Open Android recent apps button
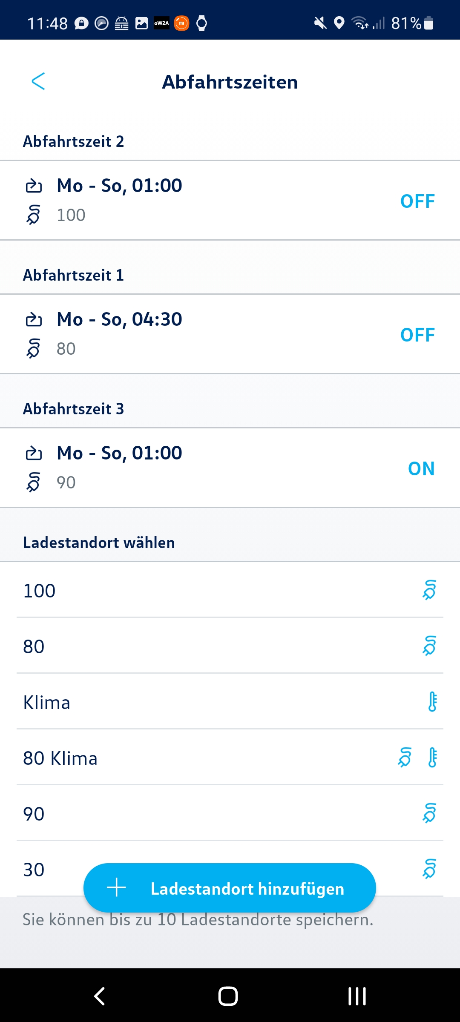The width and height of the screenshot is (460, 1022). click(x=357, y=996)
